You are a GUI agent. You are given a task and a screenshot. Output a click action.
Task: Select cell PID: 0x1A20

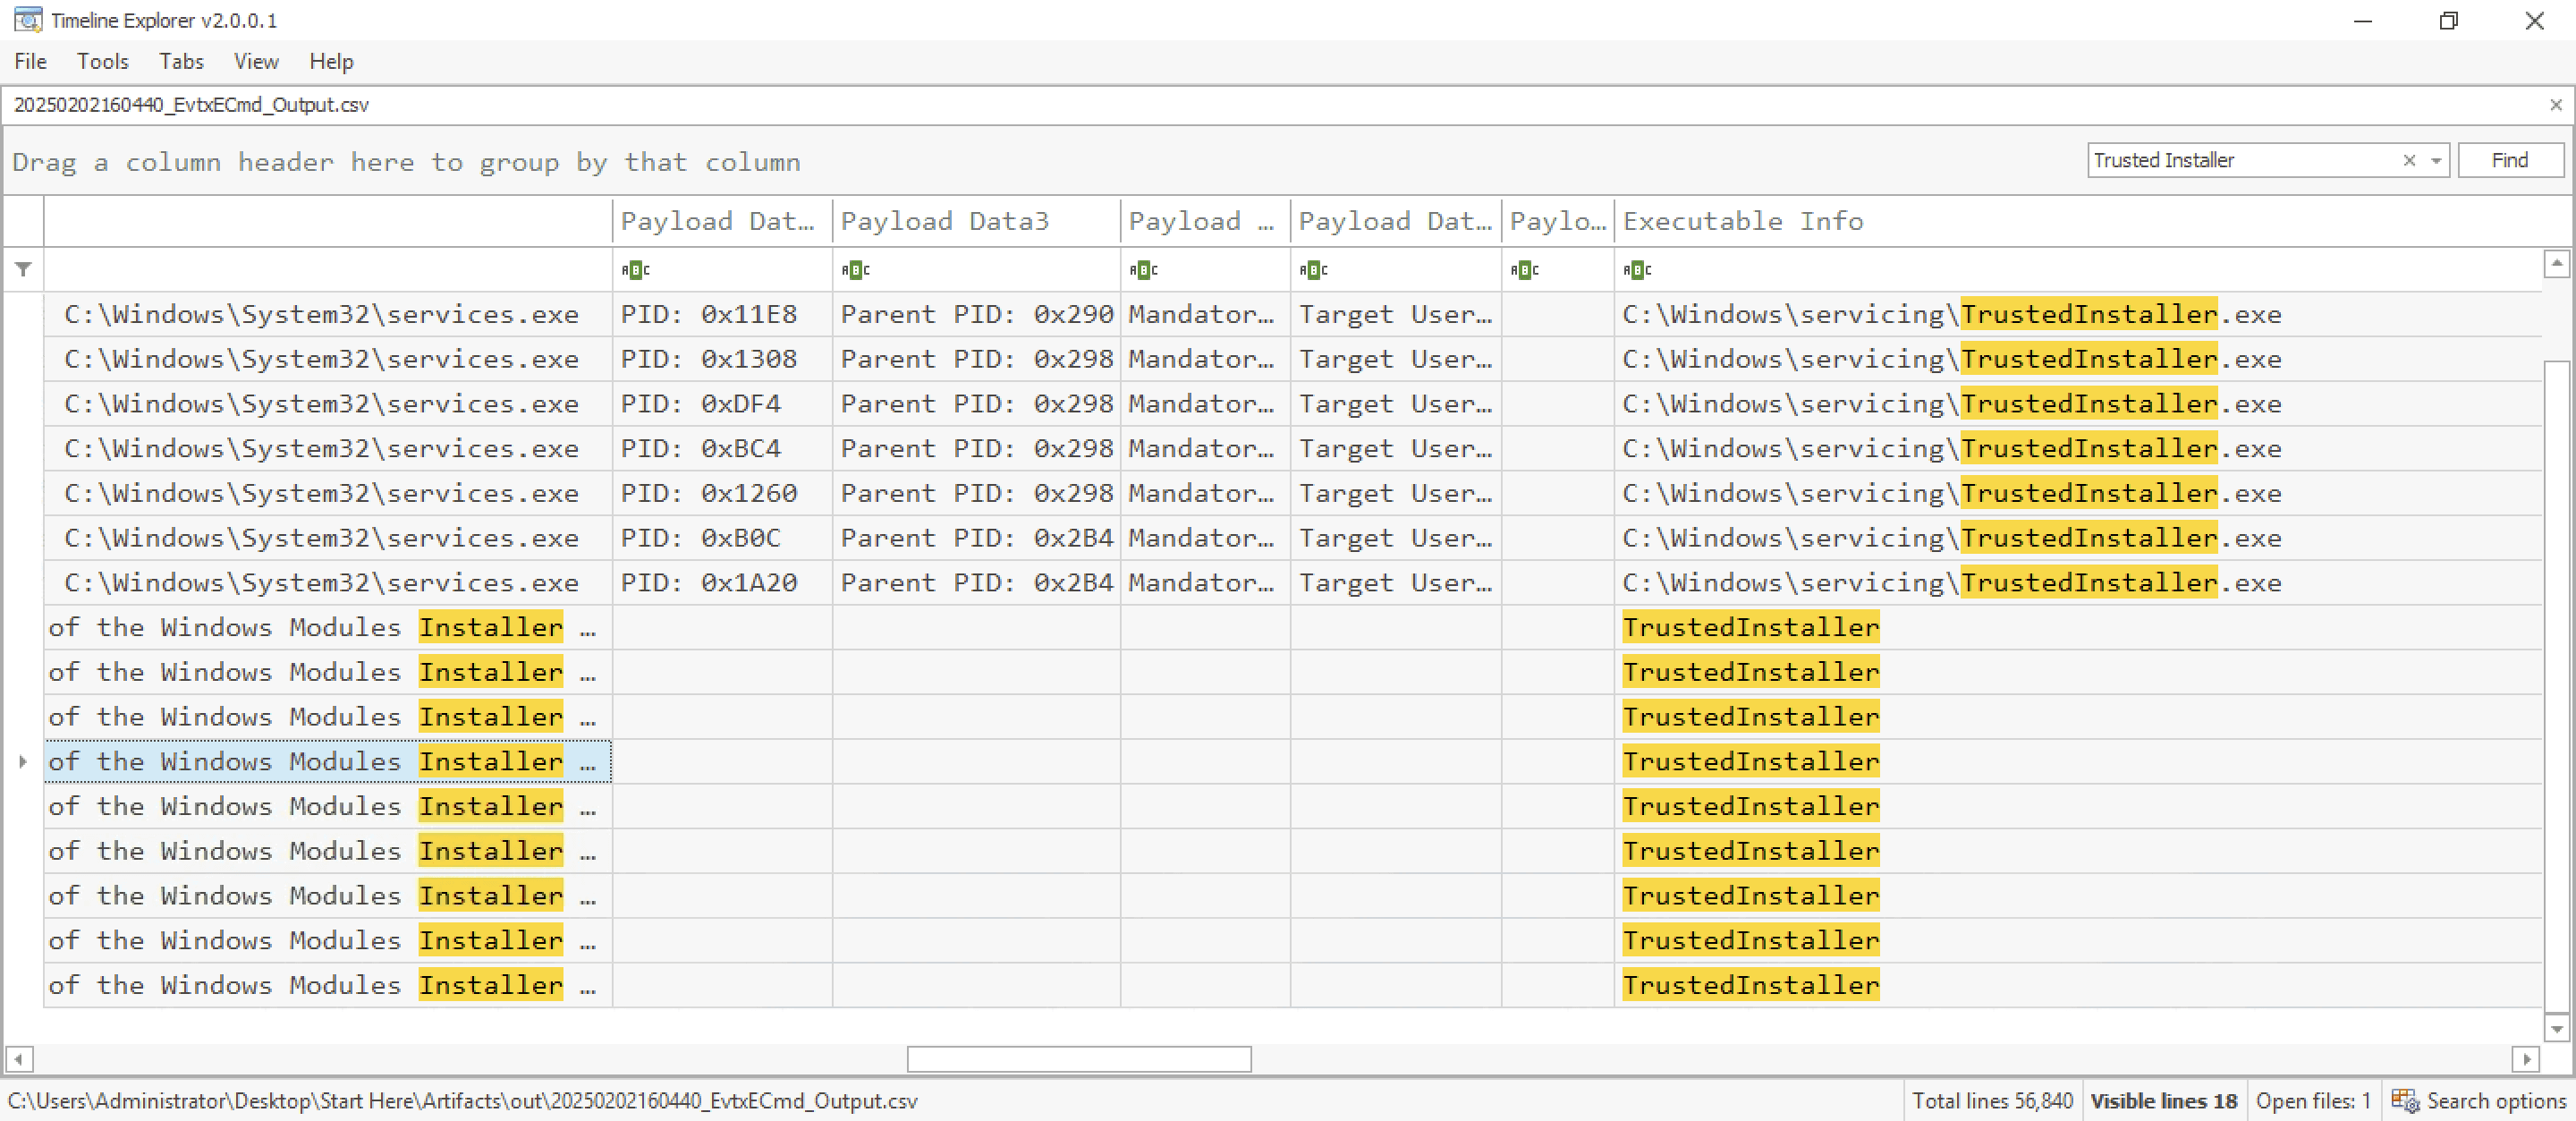pyautogui.click(x=722, y=583)
